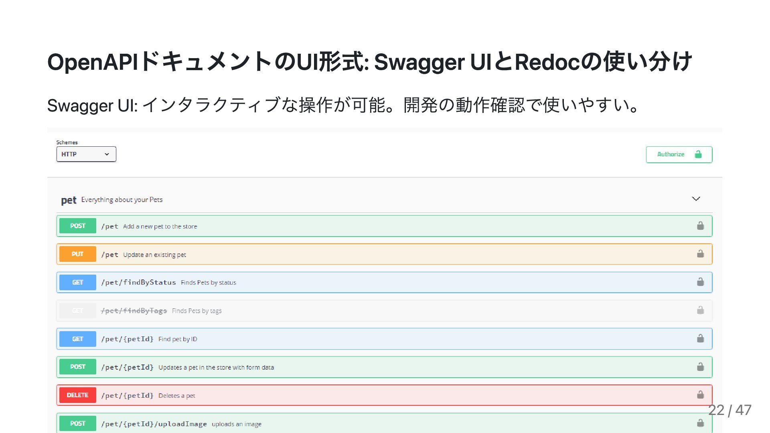This screenshot has height=433, width=770.
Task: Expand GET /pet/findByStatus operation
Action: (x=384, y=282)
